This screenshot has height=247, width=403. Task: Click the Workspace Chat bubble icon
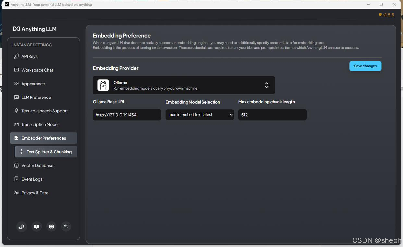tap(16, 70)
